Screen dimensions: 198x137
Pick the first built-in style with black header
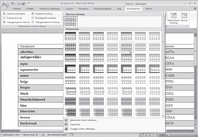click(x=70, y=36)
